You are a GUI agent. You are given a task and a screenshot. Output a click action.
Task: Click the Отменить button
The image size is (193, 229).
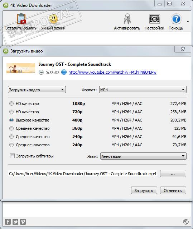[x=173, y=191]
